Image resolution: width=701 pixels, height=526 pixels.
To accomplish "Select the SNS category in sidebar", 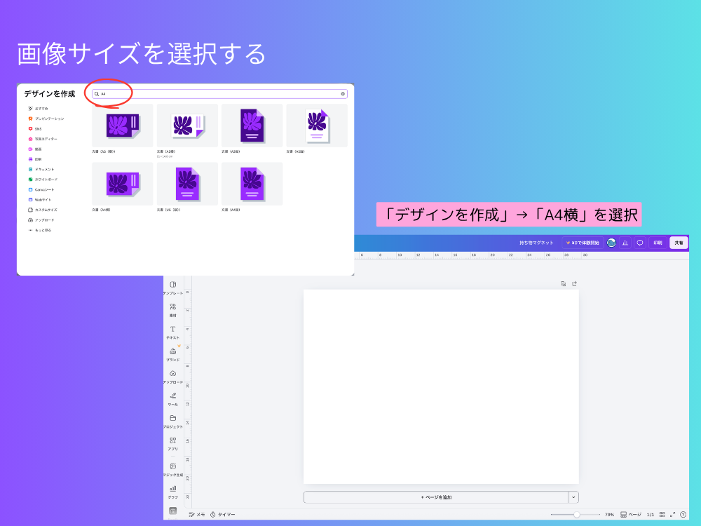I will coord(35,129).
